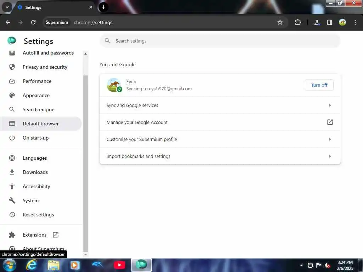Click the sidebar scrollbar thumb
This screenshot has height=272, width=363.
[86, 163]
